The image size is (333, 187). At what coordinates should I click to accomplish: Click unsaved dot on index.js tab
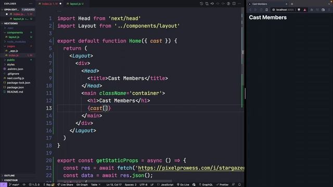tap(60, 4)
